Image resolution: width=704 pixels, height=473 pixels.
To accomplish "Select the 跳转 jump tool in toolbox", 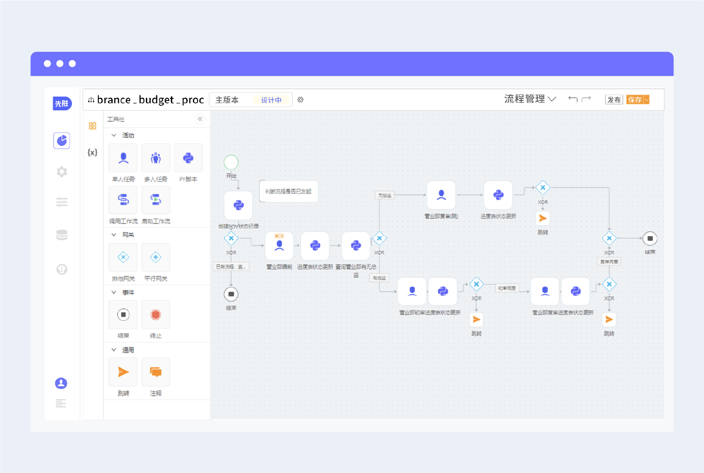I will coord(123,372).
